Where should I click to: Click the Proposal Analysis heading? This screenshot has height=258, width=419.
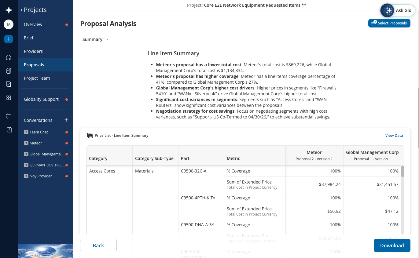pyautogui.click(x=108, y=24)
